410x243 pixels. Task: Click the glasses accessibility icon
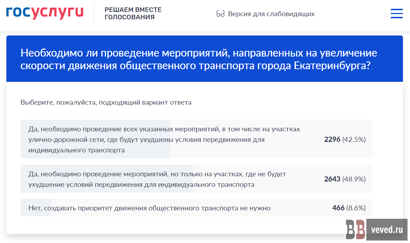[220, 14]
